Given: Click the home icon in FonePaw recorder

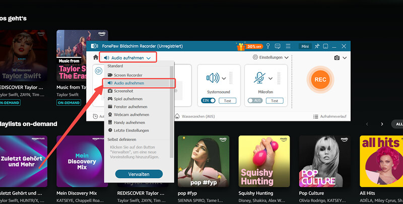Looking at the screenshot, I should pyautogui.click(x=96, y=57).
